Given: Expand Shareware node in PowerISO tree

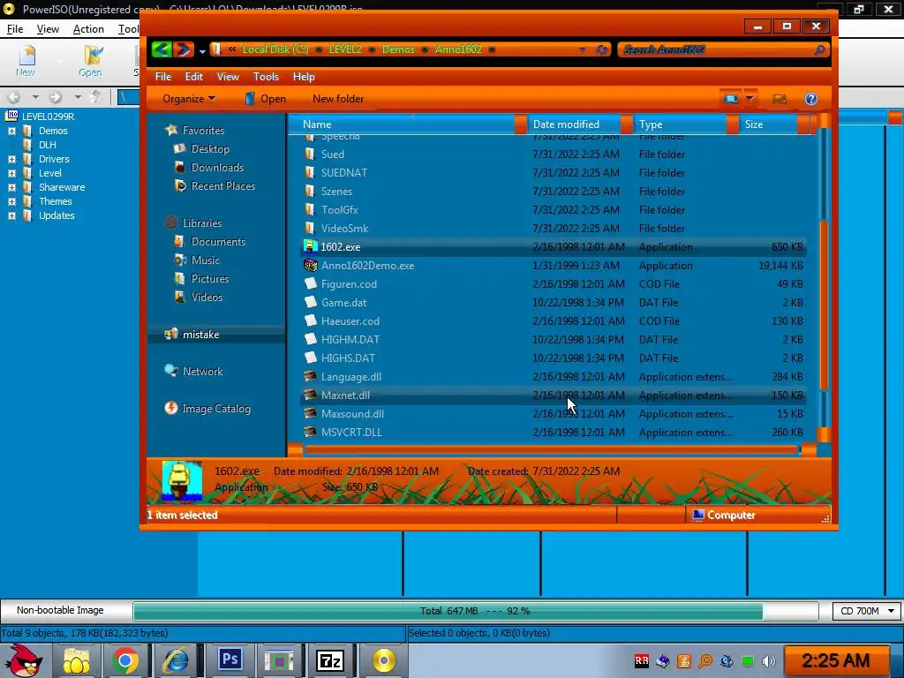Looking at the screenshot, I should pos(11,187).
